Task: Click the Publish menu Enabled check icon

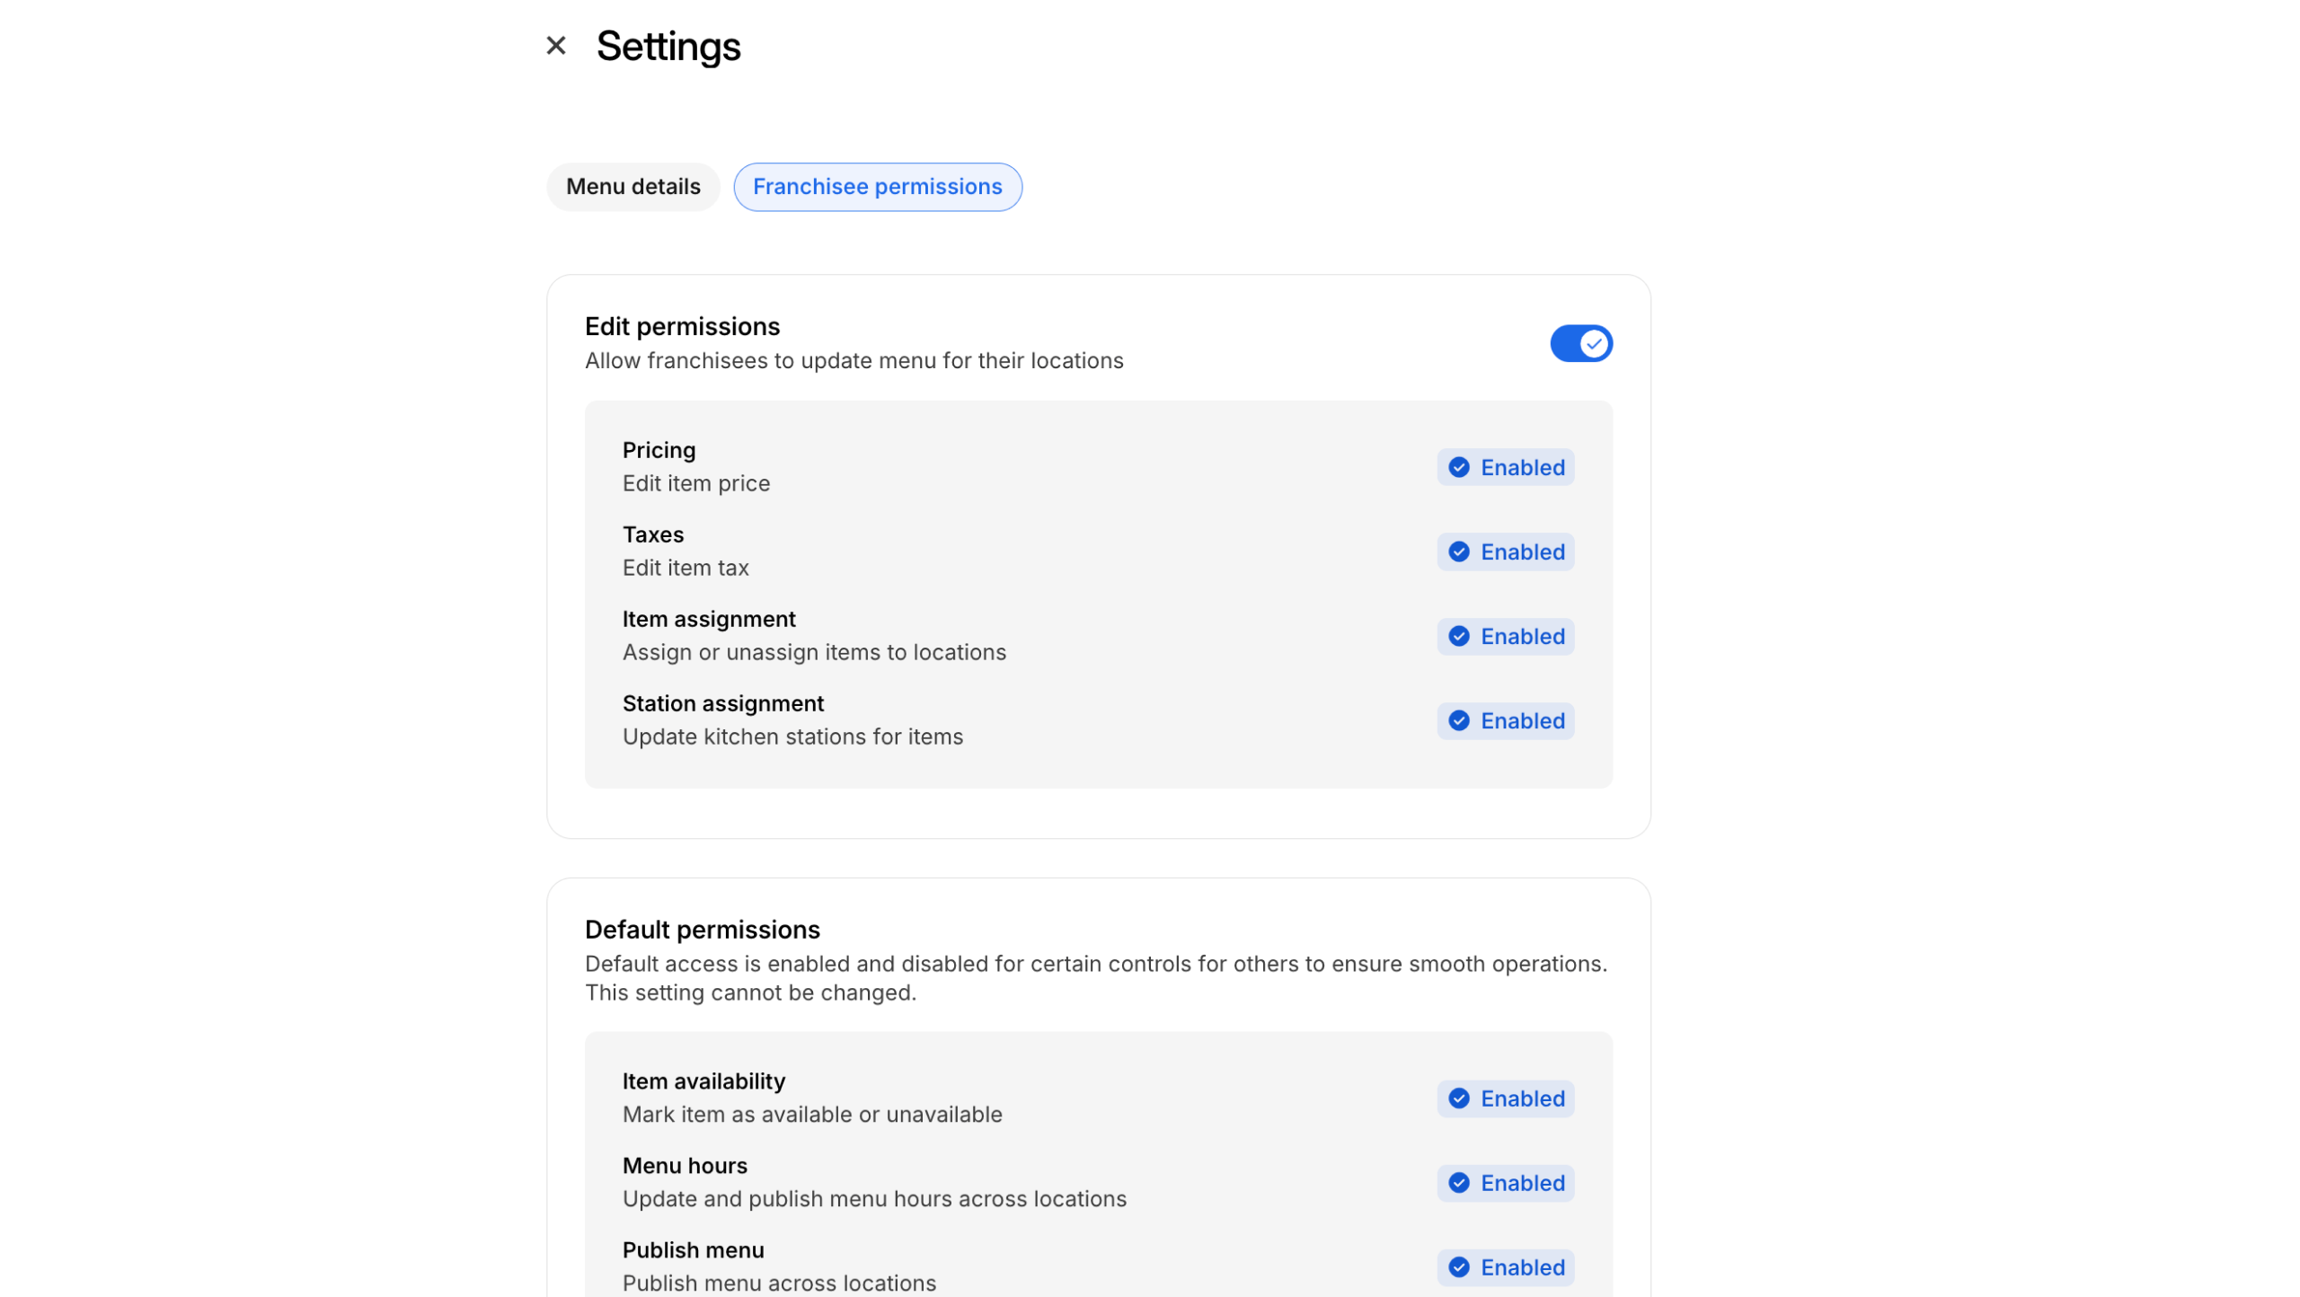Action: (x=1459, y=1267)
